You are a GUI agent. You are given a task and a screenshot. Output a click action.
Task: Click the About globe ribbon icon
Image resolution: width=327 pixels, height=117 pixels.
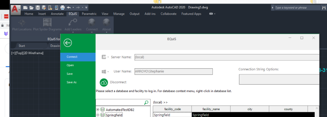[106, 22]
